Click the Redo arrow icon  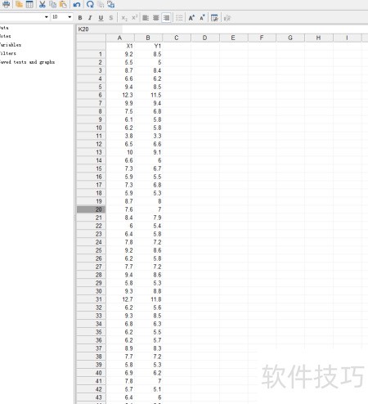(x=90, y=4)
